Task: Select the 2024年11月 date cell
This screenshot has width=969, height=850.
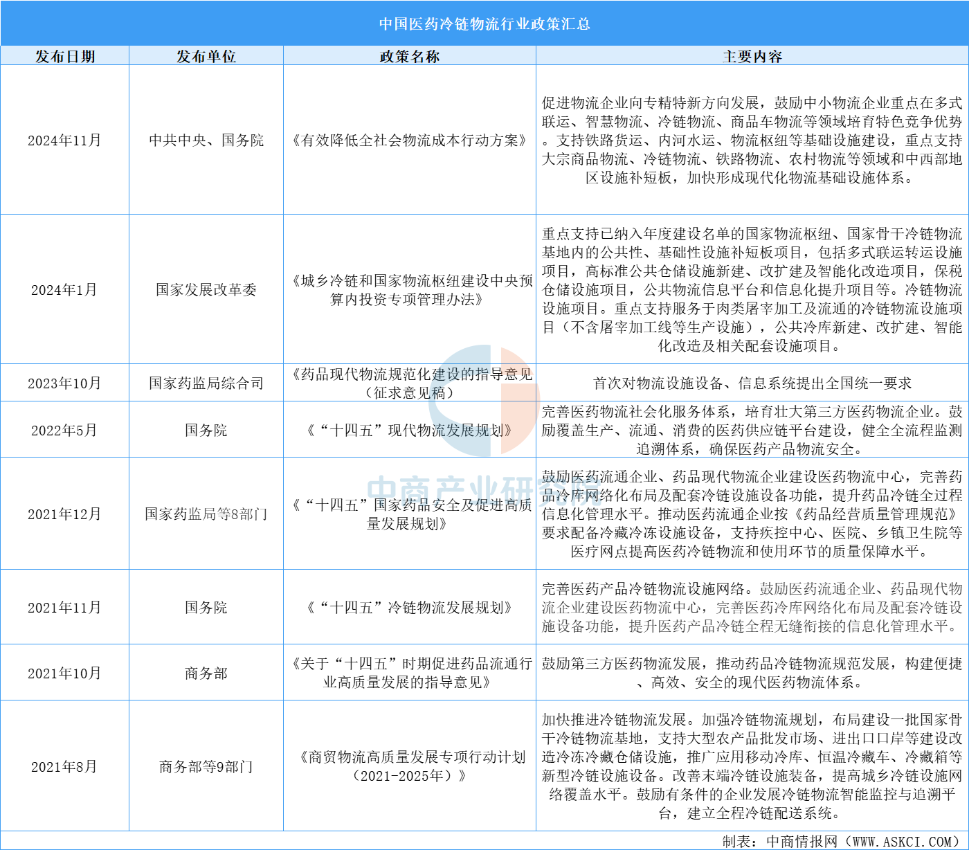Action: click(x=64, y=141)
